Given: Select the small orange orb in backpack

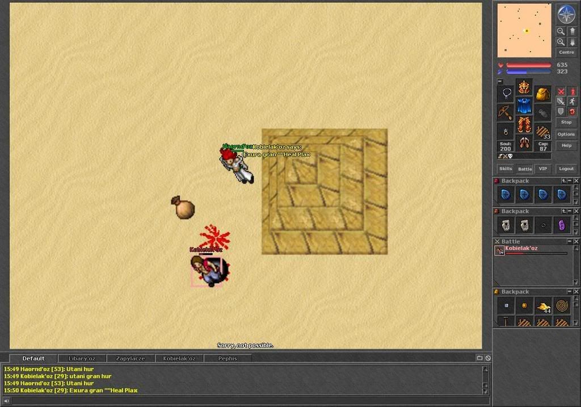Looking at the screenshot, I should 525,305.
